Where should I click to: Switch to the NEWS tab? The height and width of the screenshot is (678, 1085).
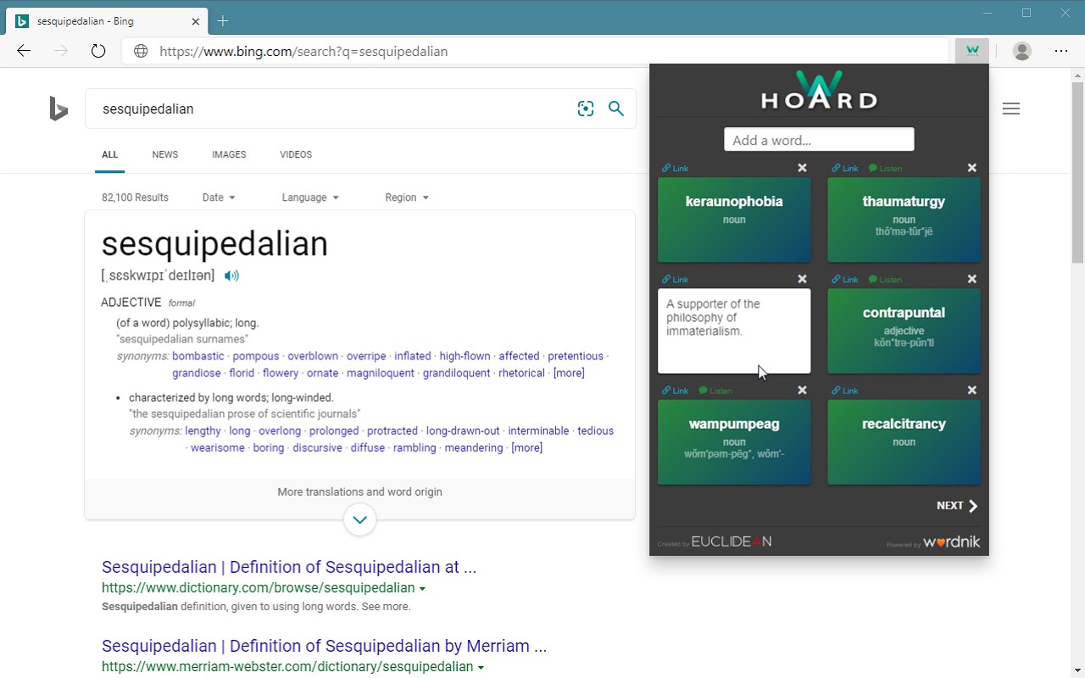point(165,155)
